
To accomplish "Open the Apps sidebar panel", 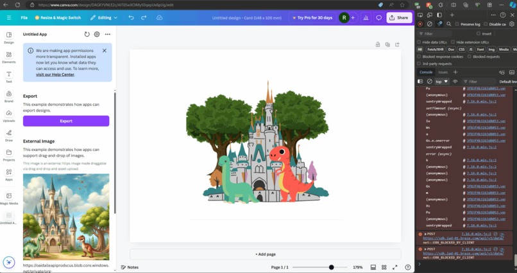I will pyautogui.click(x=9, y=175).
